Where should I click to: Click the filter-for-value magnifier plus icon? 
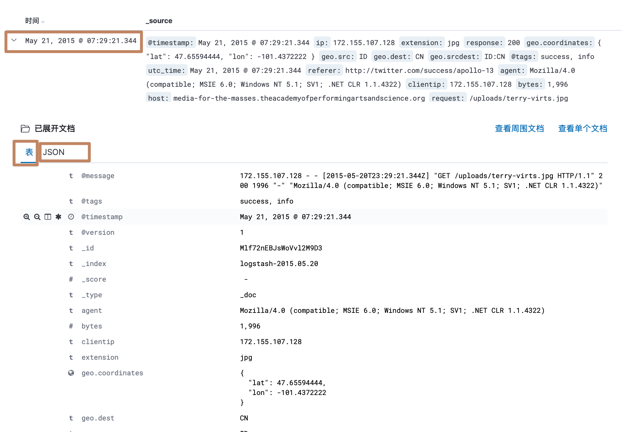point(27,217)
